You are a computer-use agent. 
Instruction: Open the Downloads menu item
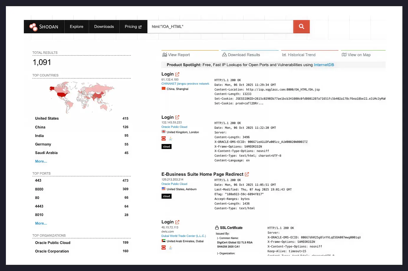point(104,26)
